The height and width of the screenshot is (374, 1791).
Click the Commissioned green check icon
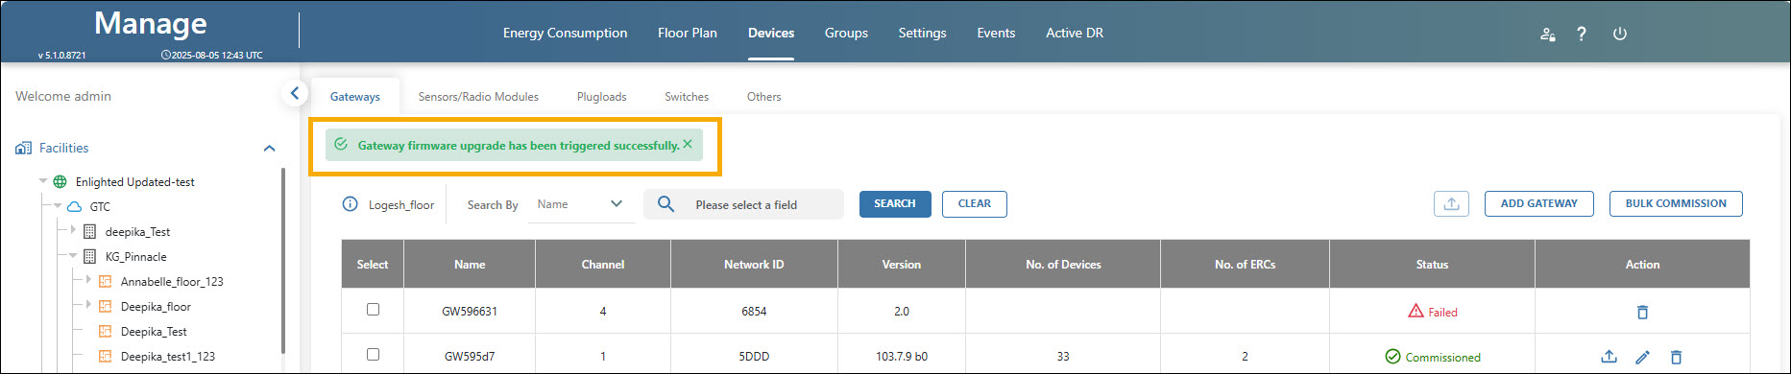pos(1392,356)
